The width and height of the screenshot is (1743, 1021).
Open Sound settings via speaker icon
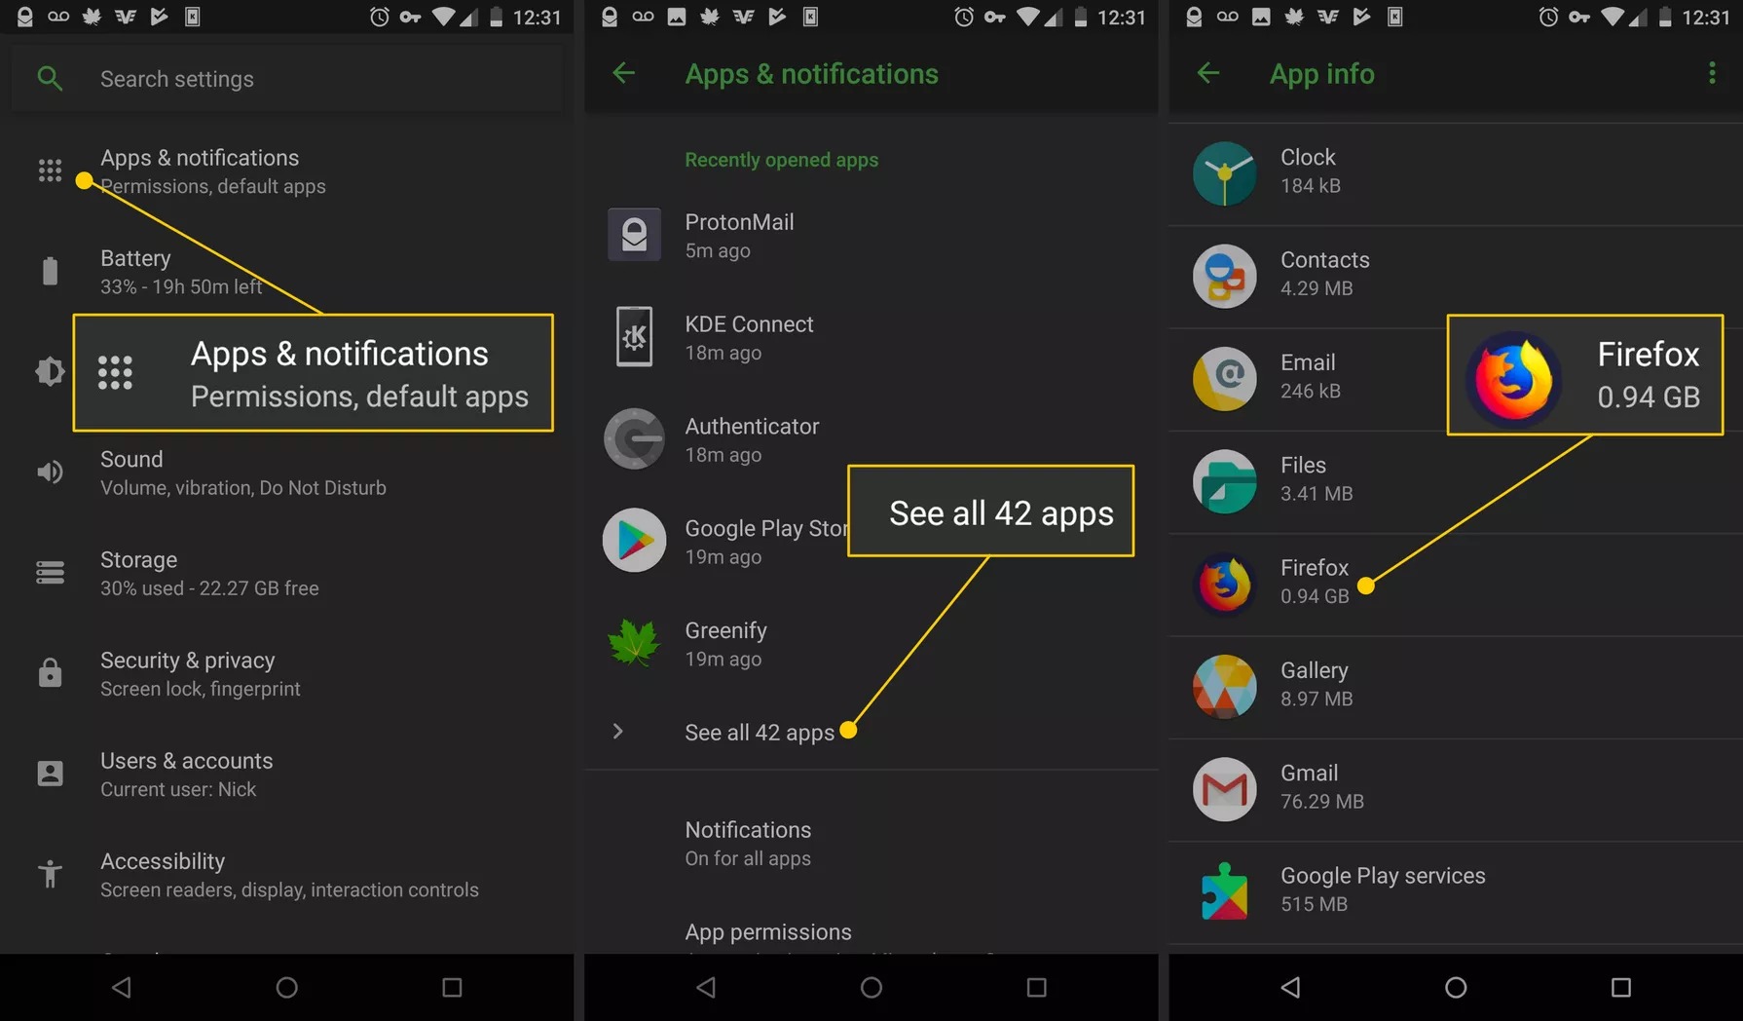tap(50, 473)
